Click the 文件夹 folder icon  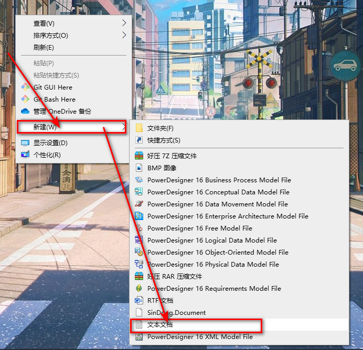139,128
